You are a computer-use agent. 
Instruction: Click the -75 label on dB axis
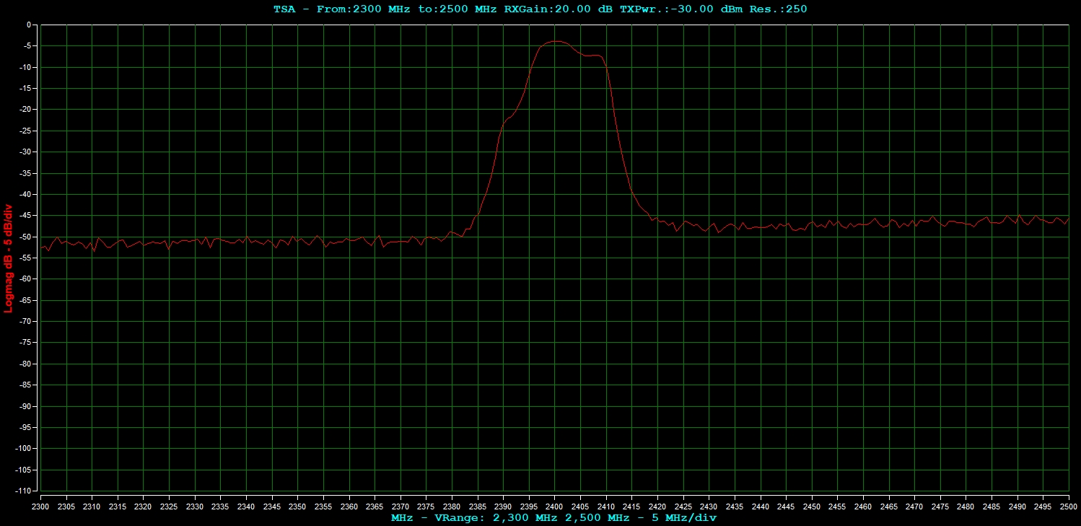pos(26,343)
